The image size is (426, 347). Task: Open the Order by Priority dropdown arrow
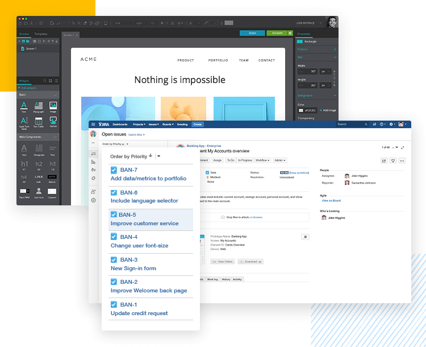point(158,156)
